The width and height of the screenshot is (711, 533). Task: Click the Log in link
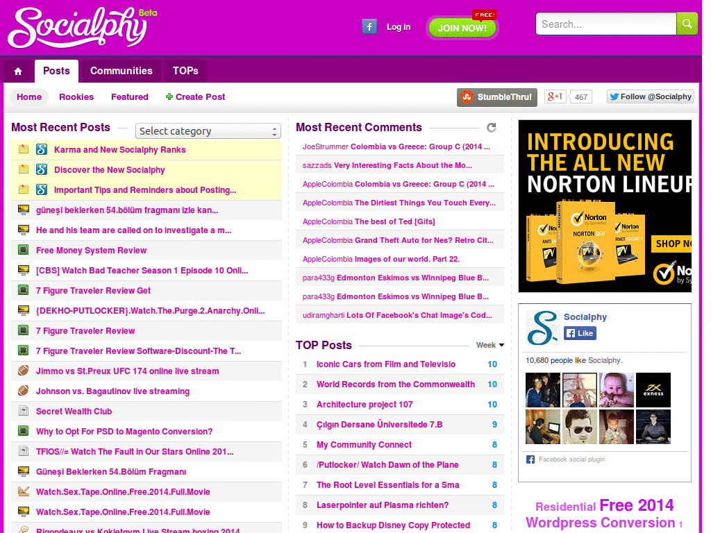click(398, 27)
